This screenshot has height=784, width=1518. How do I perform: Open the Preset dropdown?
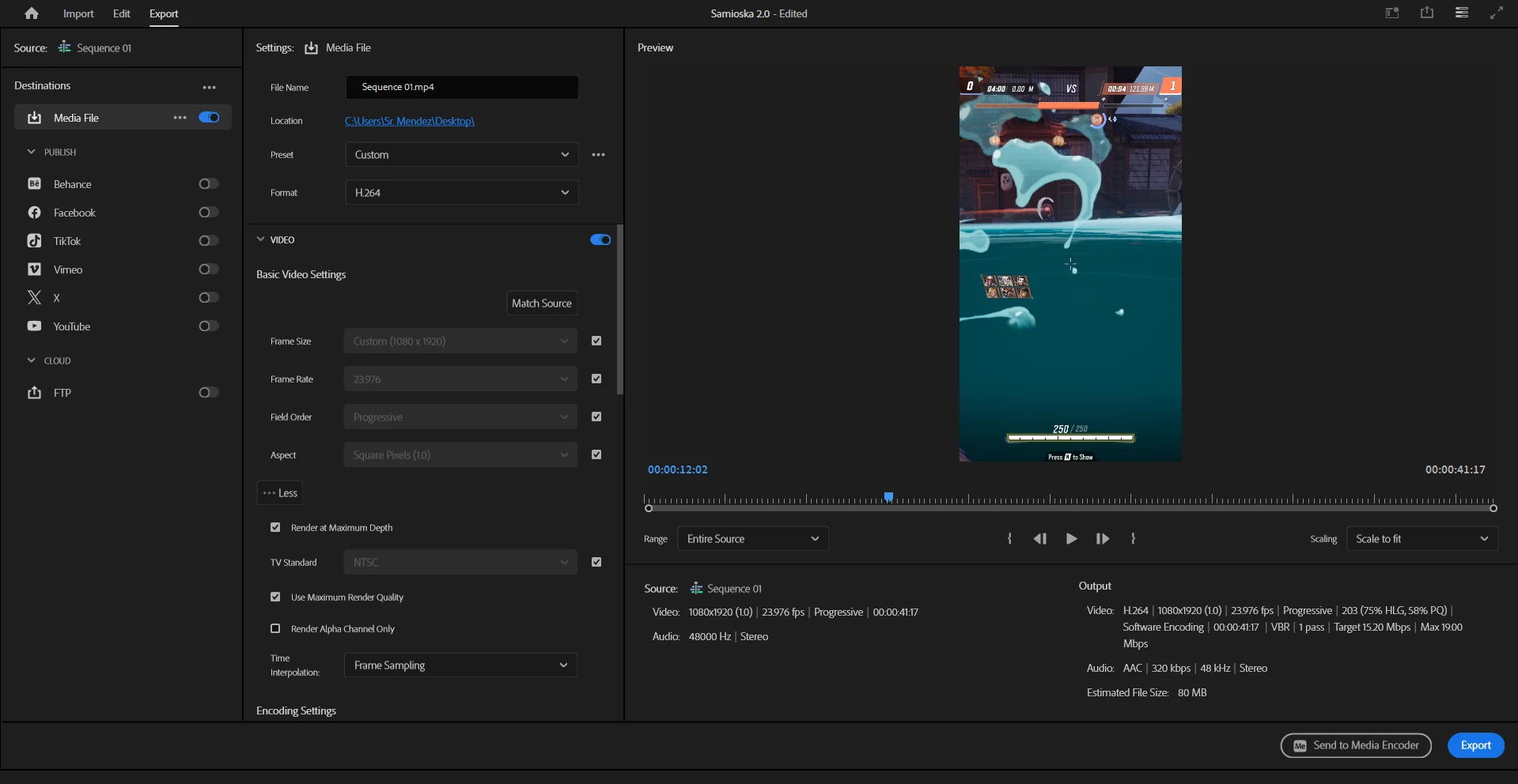pyautogui.click(x=462, y=155)
